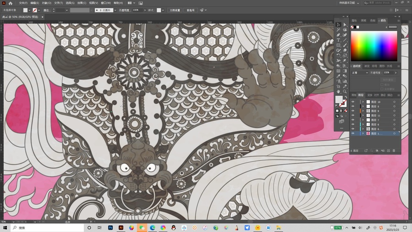Toggle the 反相蒙版 invert mask checkbox
The height and width of the screenshot is (232, 412).
point(382,89)
